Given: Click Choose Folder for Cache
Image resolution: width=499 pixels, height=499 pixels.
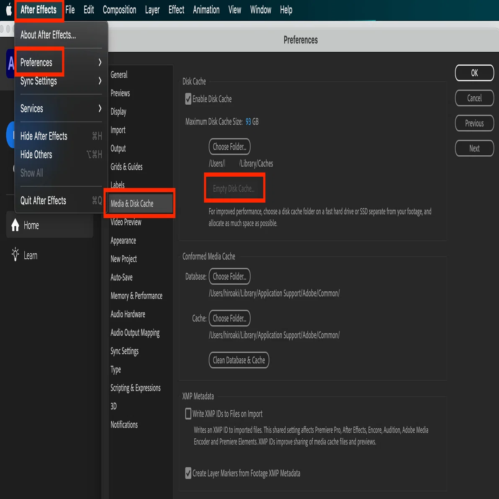Looking at the screenshot, I should click(229, 318).
